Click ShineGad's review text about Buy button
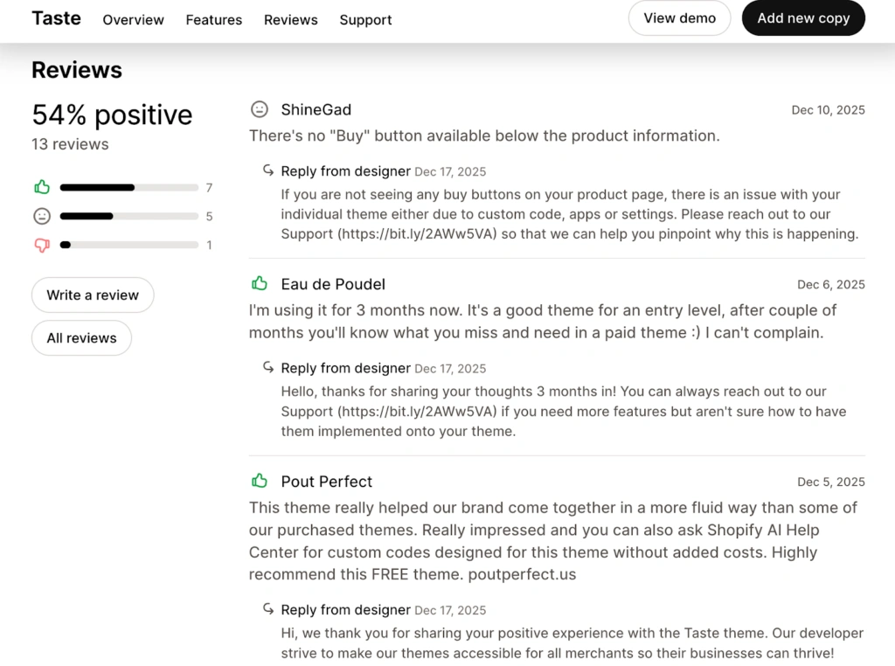The width and height of the screenshot is (895, 666). pos(484,135)
